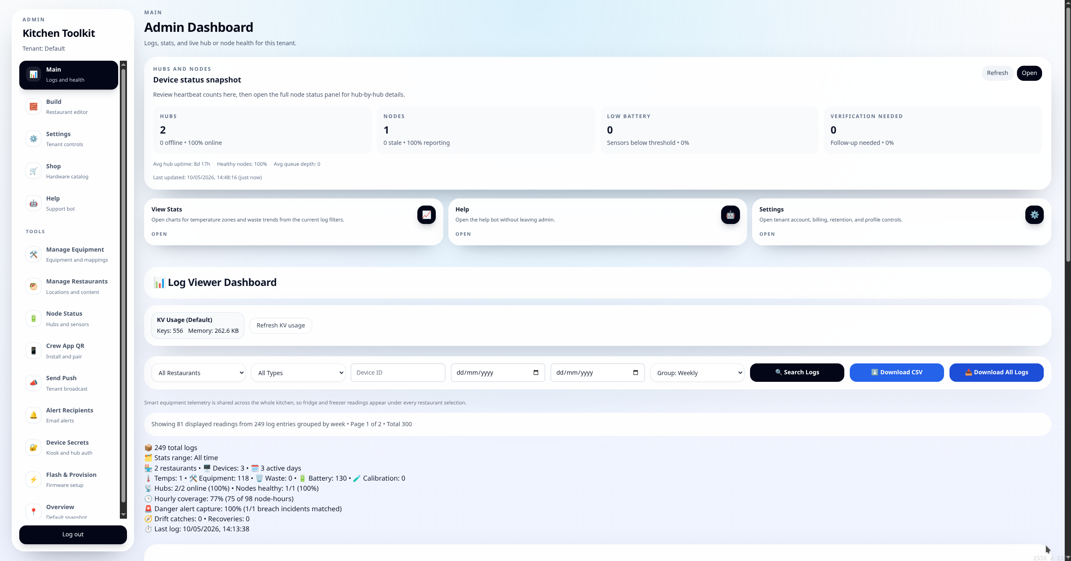1071x561 pixels.
Task: Click the Flash & Provision lightning icon
Action: coord(34,480)
